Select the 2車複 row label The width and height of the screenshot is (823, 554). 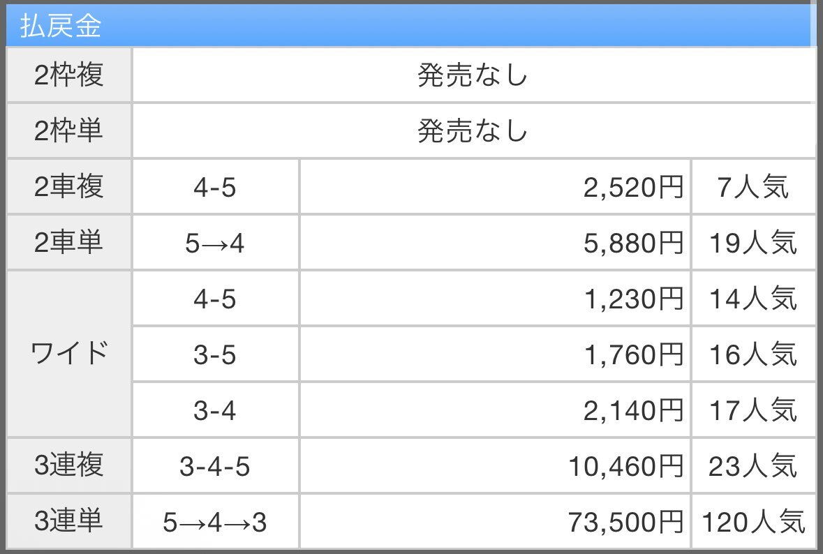coord(69,187)
